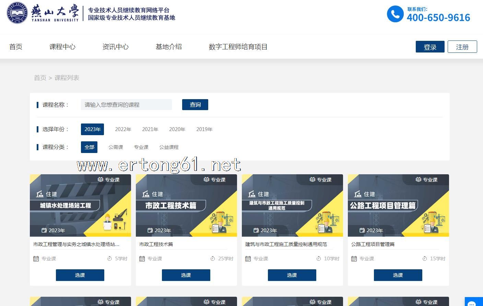Open the 课程中心 navigation menu
The height and width of the screenshot is (306, 483).
click(62, 47)
